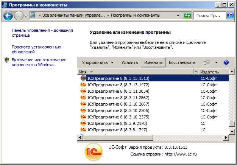Expand arrow before 'Все элементы панели управле...'

click(40, 16)
